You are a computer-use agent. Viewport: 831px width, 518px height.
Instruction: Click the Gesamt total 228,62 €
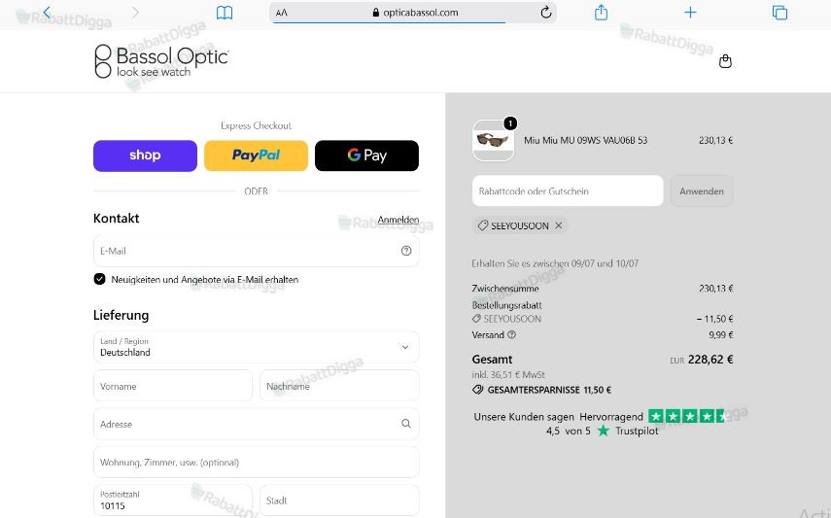pyautogui.click(x=710, y=360)
